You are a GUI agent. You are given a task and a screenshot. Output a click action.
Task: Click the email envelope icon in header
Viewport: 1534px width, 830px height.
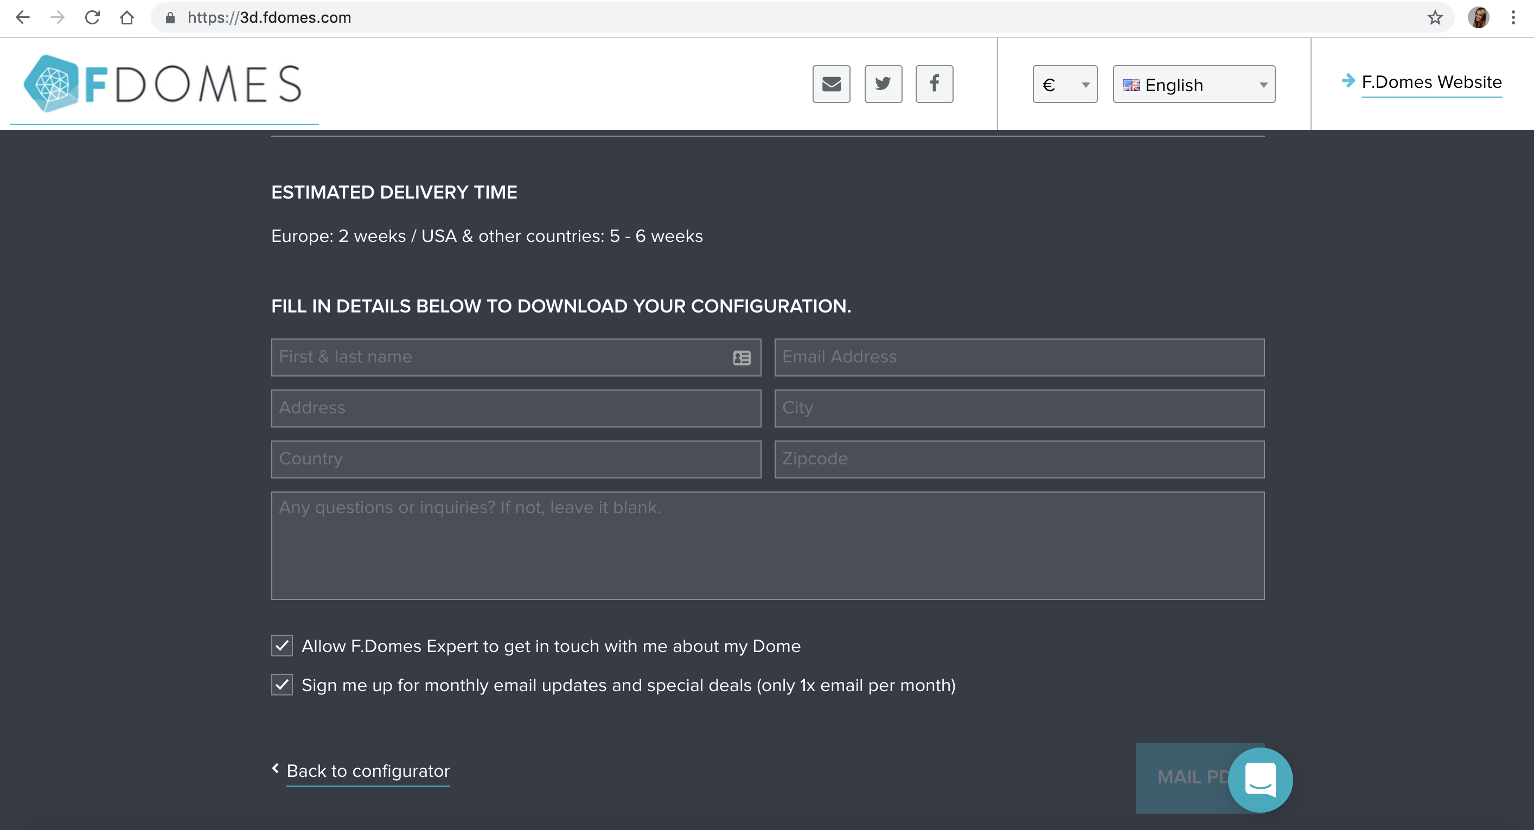pos(832,84)
